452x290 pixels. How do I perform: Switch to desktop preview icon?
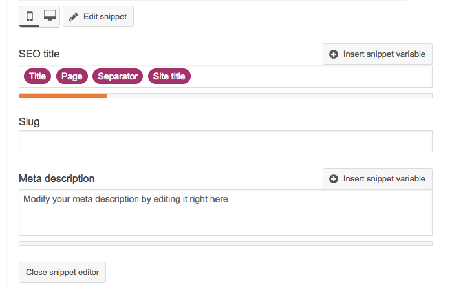pyautogui.click(x=50, y=16)
